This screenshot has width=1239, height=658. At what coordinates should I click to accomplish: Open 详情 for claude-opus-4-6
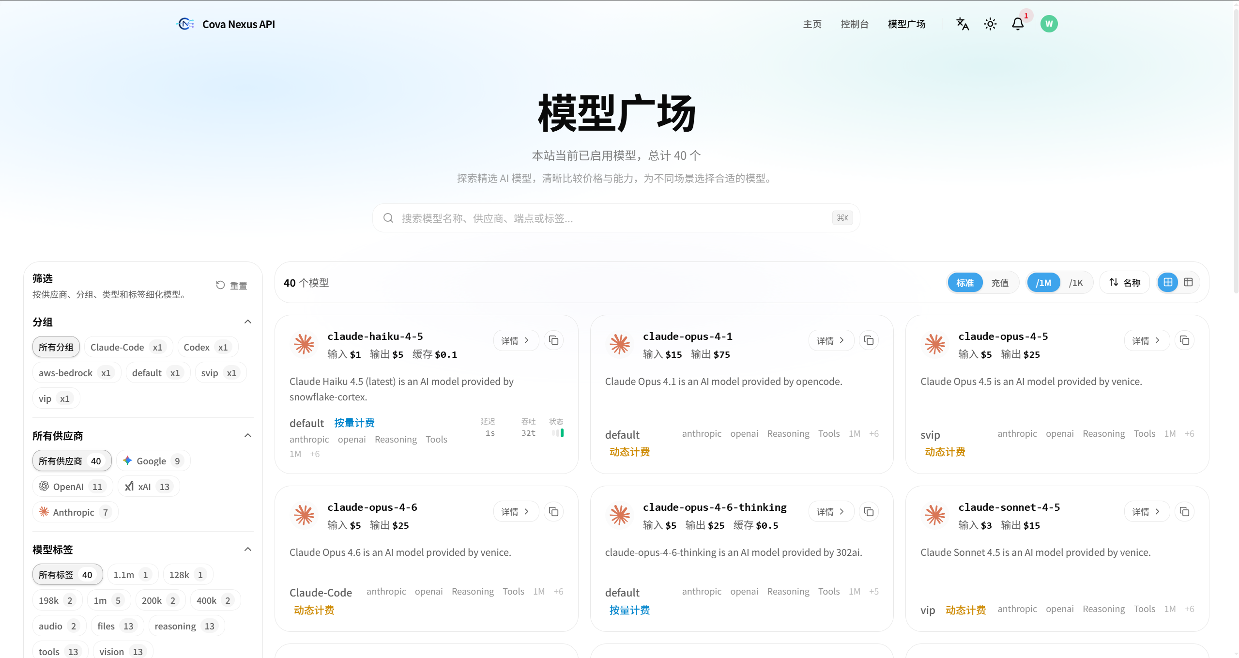pyautogui.click(x=516, y=511)
